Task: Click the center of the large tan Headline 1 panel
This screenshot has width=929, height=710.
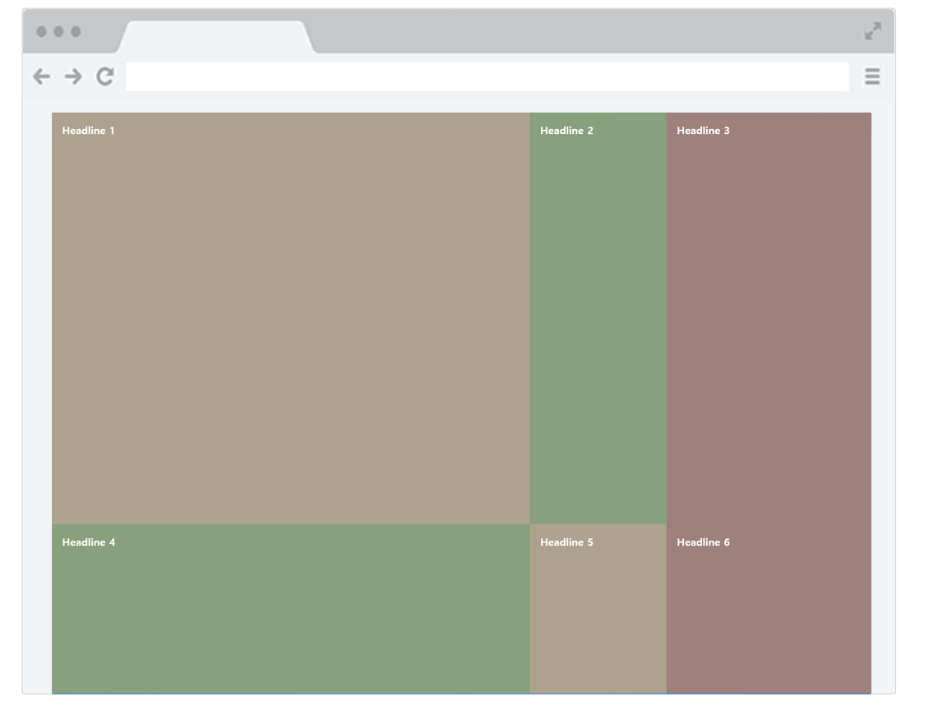Action: tap(290, 319)
